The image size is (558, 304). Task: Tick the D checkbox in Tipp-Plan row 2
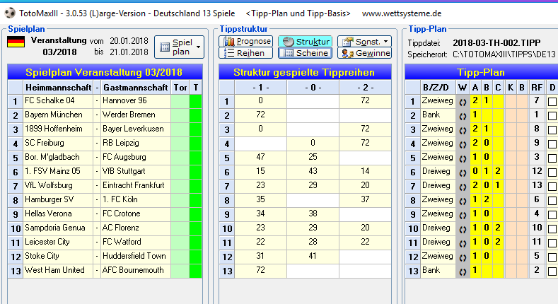pyautogui.click(x=552, y=116)
